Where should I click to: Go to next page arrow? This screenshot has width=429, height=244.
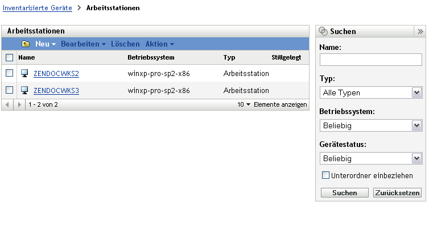coord(19,105)
